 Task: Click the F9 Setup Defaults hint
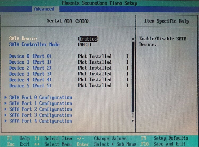(x=165, y=138)
